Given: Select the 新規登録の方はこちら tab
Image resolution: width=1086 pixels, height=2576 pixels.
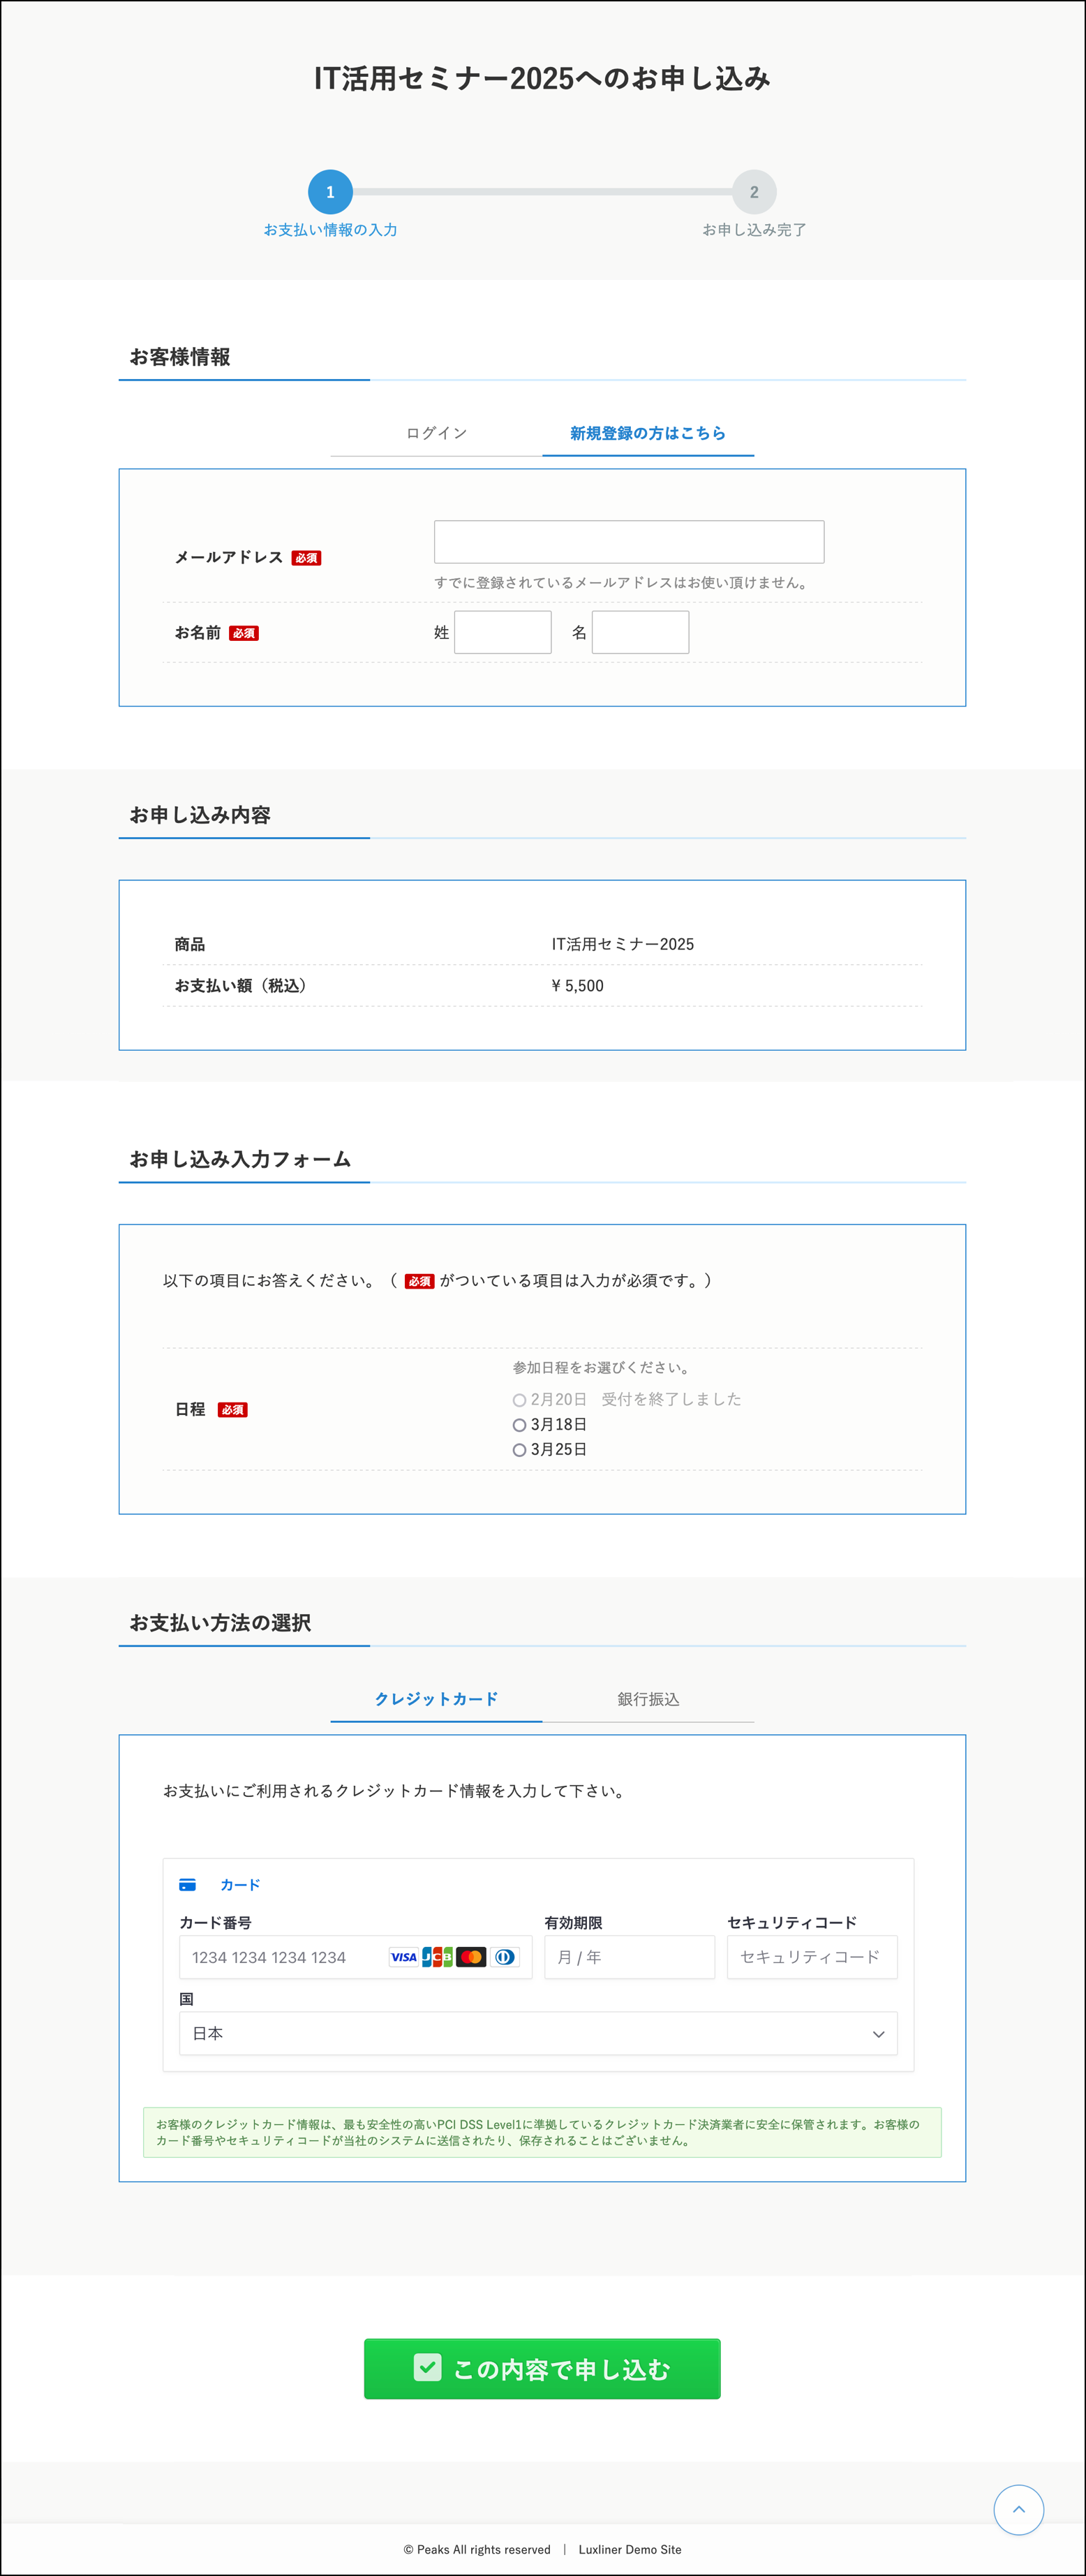Looking at the screenshot, I should [x=648, y=433].
